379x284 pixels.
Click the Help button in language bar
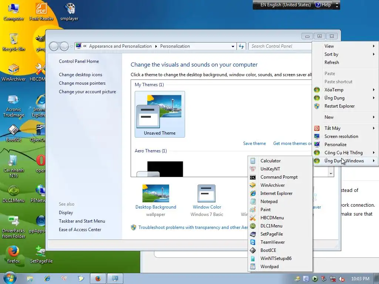(323, 5)
